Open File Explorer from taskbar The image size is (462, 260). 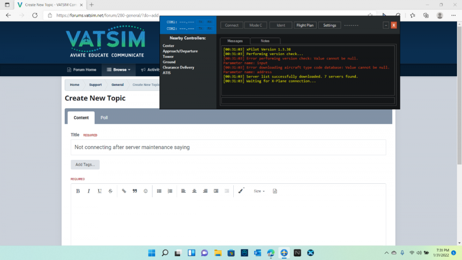(218, 253)
